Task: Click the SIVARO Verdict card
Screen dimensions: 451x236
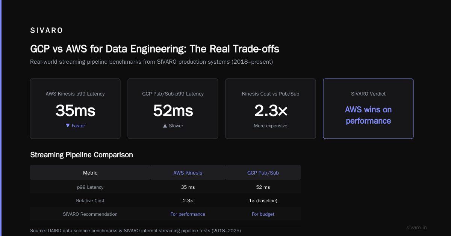Action: pyautogui.click(x=368, y=109)
